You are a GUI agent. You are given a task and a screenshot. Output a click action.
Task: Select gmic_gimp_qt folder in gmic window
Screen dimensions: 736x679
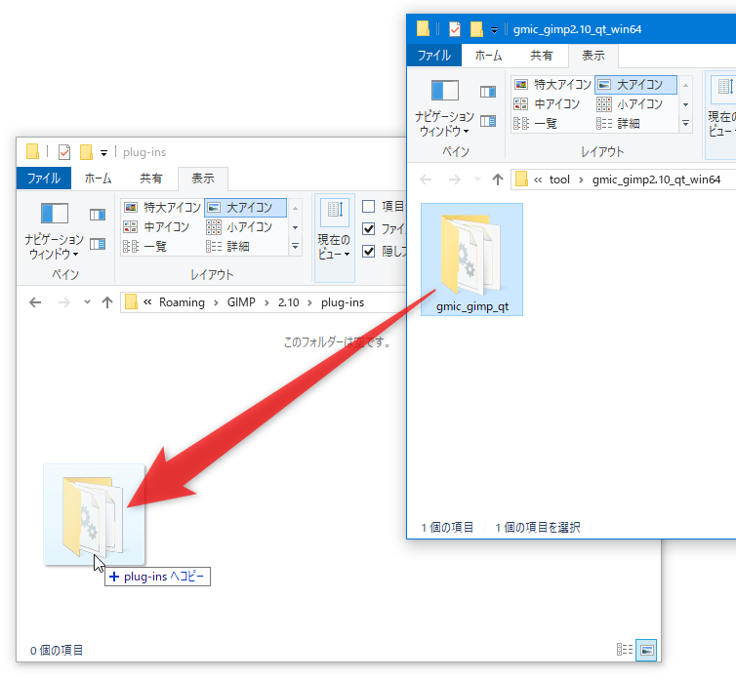point(471,260)
